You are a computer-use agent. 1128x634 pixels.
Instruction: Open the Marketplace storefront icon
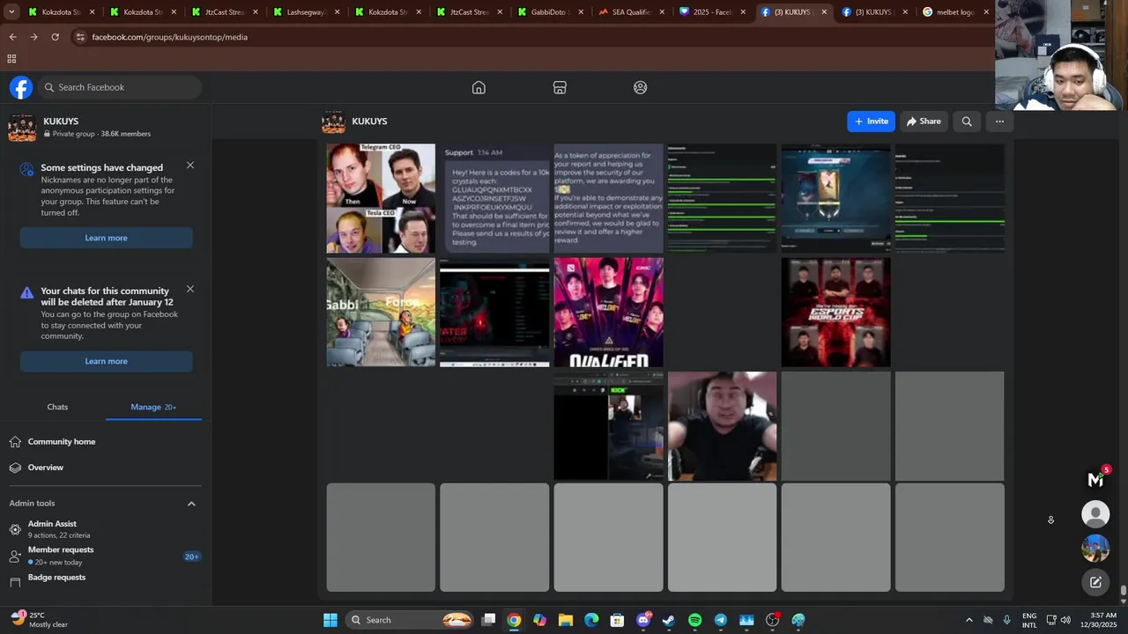coord(560,87)
